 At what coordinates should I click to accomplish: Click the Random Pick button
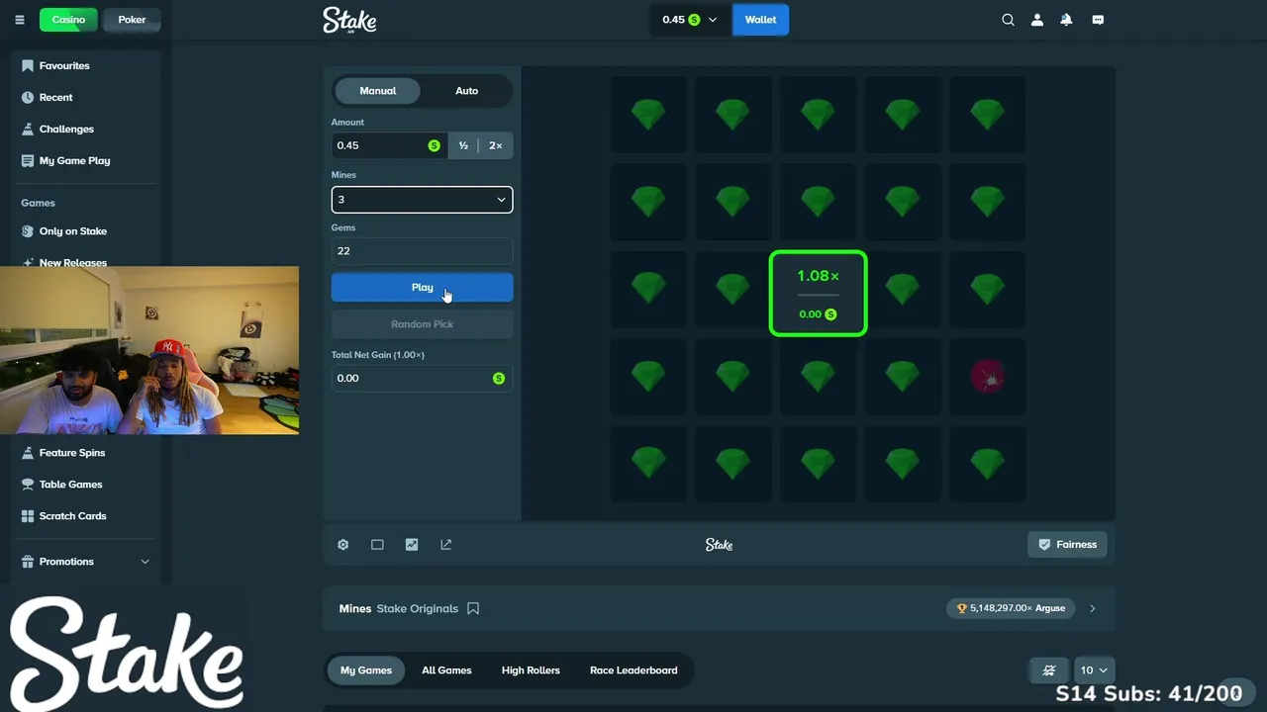pos(422,324)
